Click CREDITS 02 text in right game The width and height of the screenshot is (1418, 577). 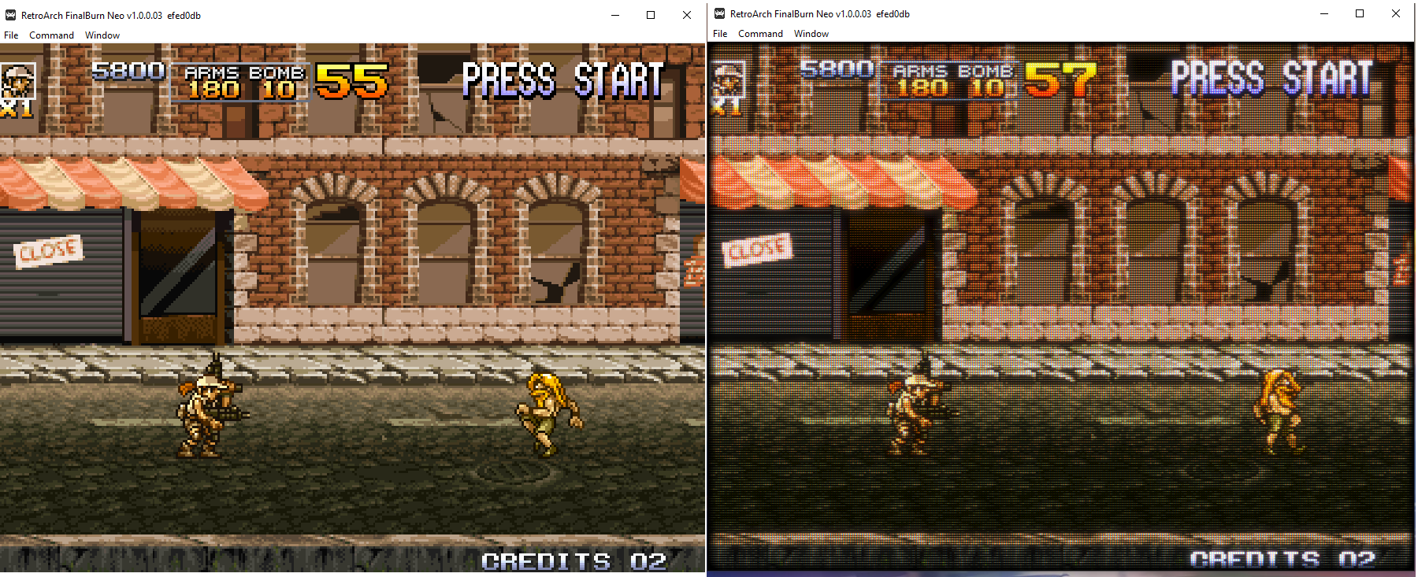(1283, 560)
